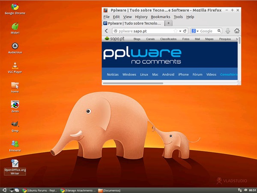Switch to Ubuntu Forums taskbar window
257x193 pixels.
click(x=40, y=190)
